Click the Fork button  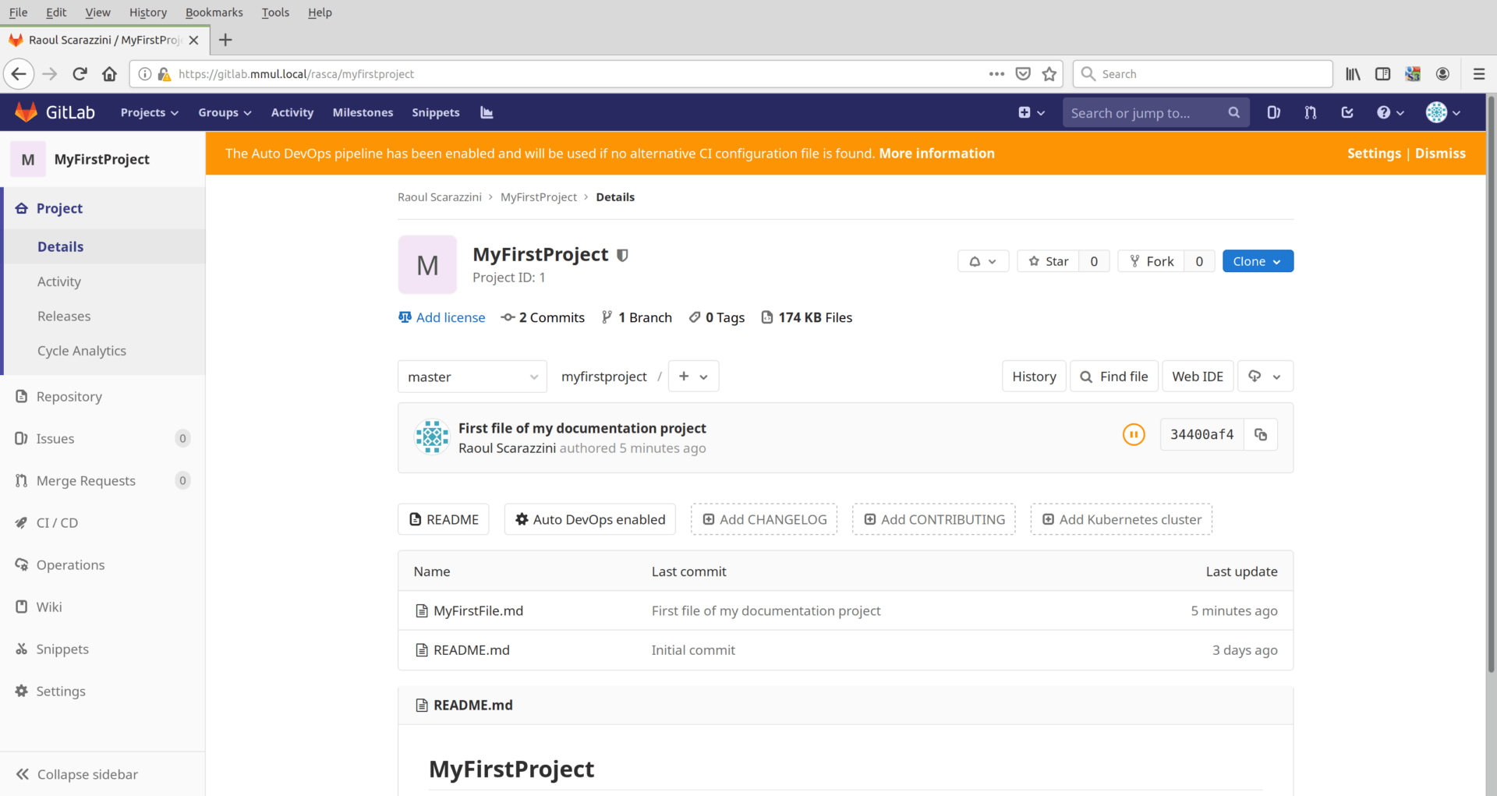tap(1150, 261)
